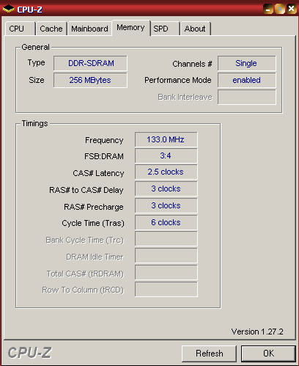Click the 3:4 FSB:DRAM ratio value

pos(166,156)
